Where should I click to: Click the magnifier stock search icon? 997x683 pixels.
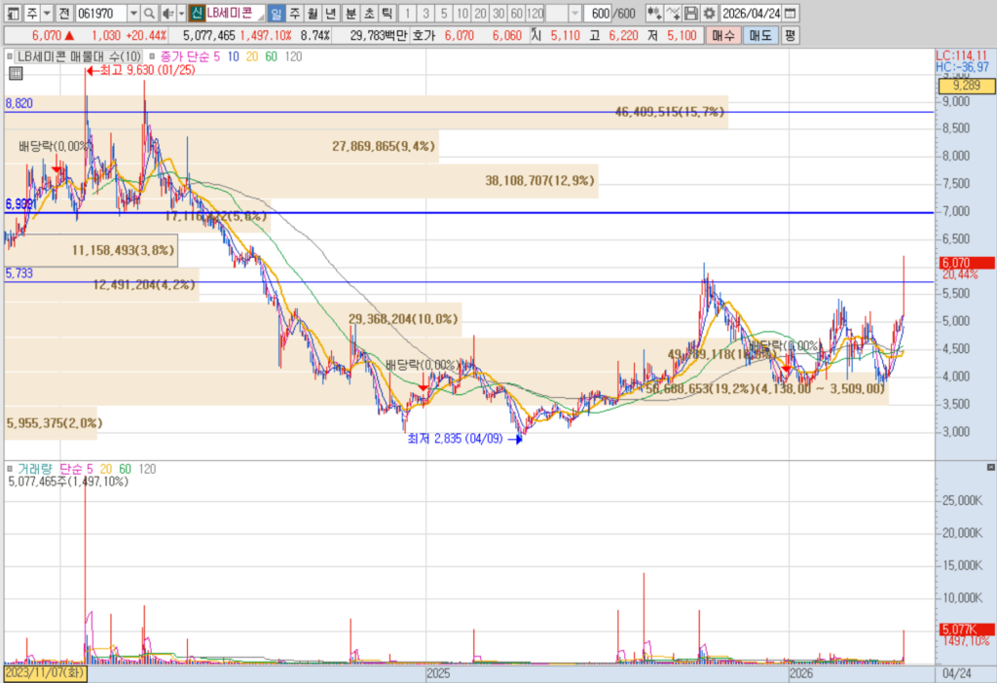click(149, 14)
